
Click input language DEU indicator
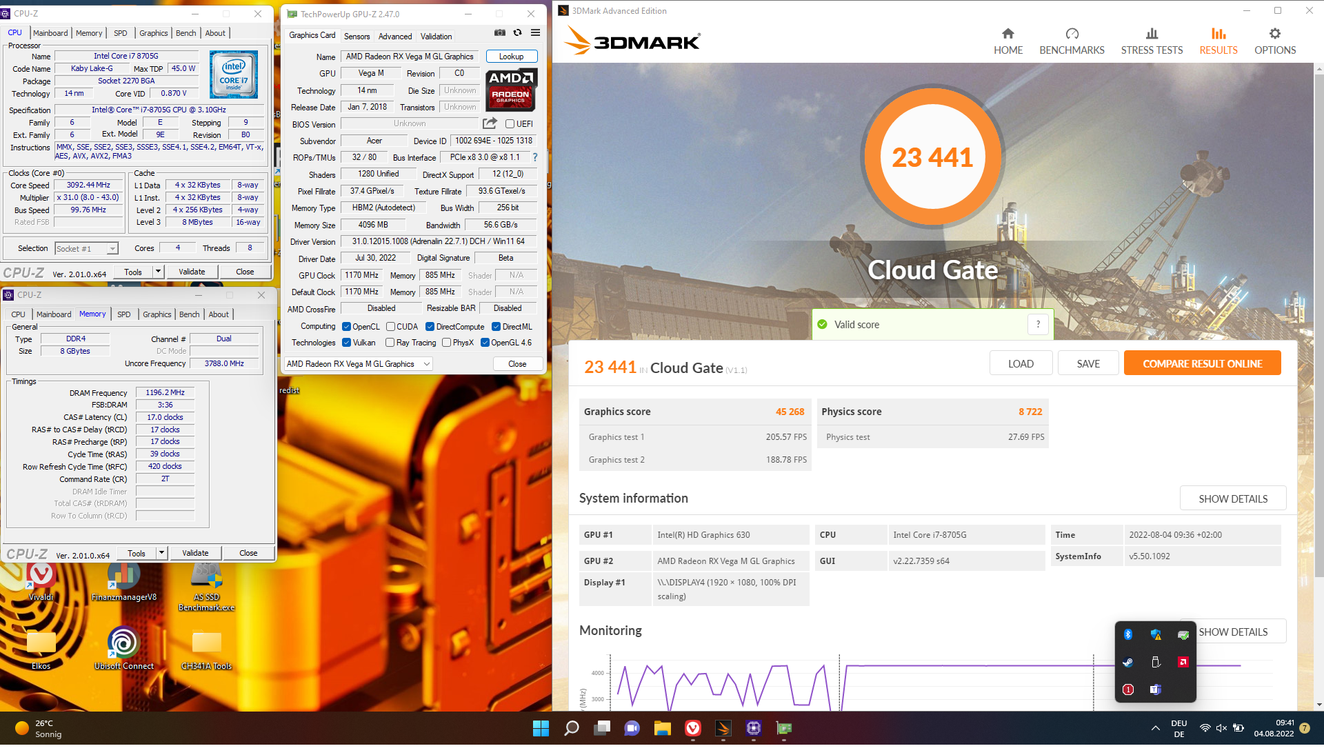(x=1179, y=728)
